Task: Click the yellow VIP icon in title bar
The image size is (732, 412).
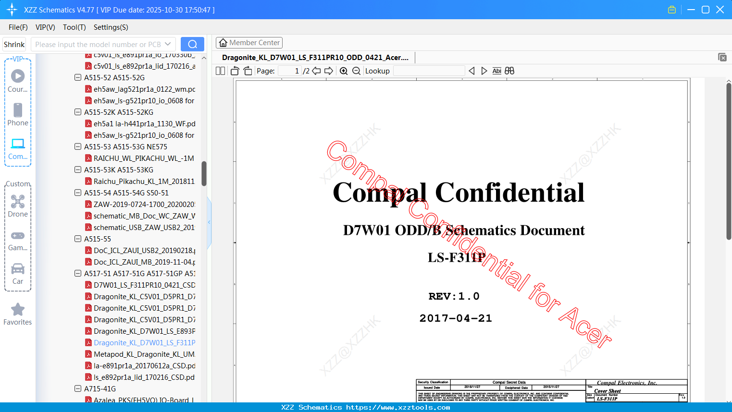Action: pos(672,10)
